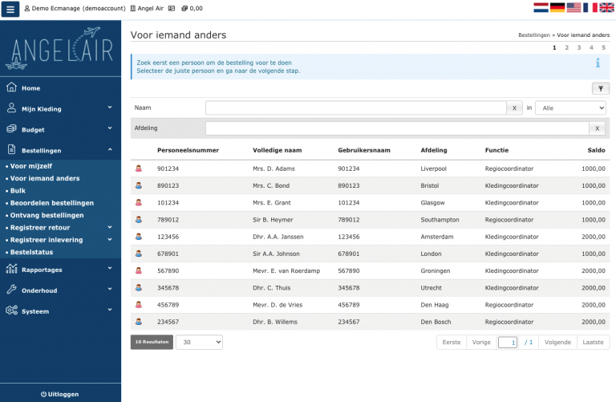Click Uitloggen to log out
The width and height of the screenshot is (616, 402).
coord(60,394)
